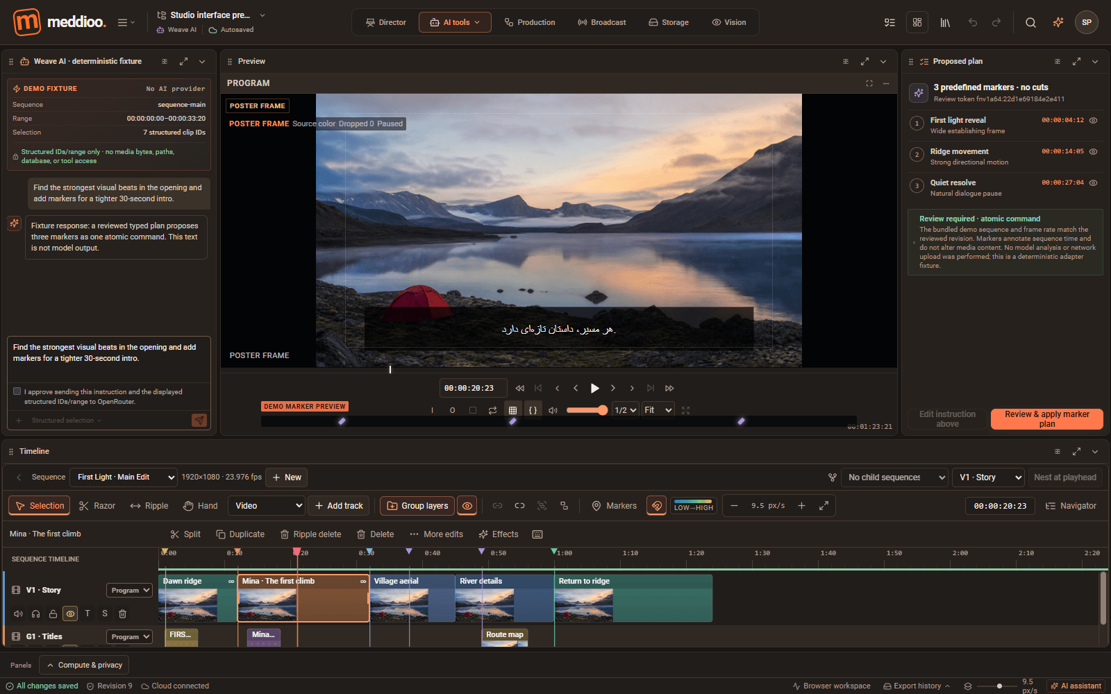Image resolution: width=1111 pixels, height=694 pixels.
Task: Open the First Light Main Edit sequence dropdown
Action: [124, 477]
